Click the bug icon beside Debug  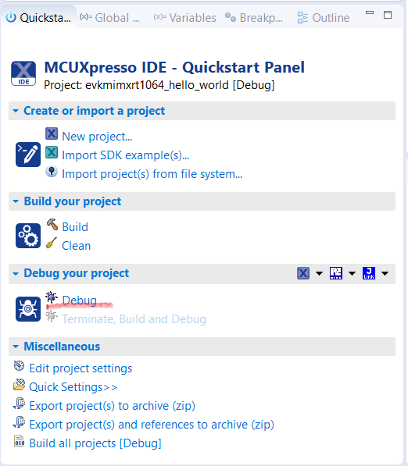tap(52, 297)
